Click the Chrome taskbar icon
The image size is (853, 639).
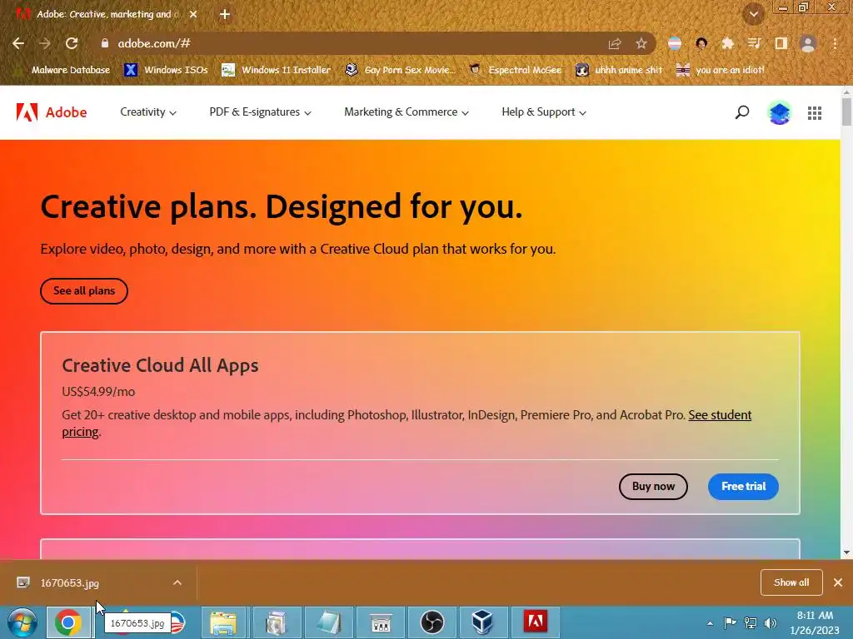click(x=68, y=622)
